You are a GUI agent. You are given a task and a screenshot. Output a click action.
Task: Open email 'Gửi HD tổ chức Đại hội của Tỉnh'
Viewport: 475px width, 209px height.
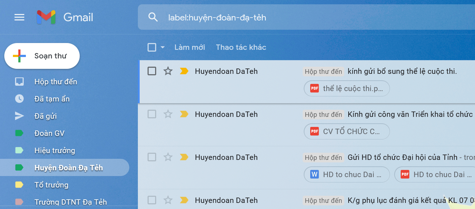tap(402, 157)
